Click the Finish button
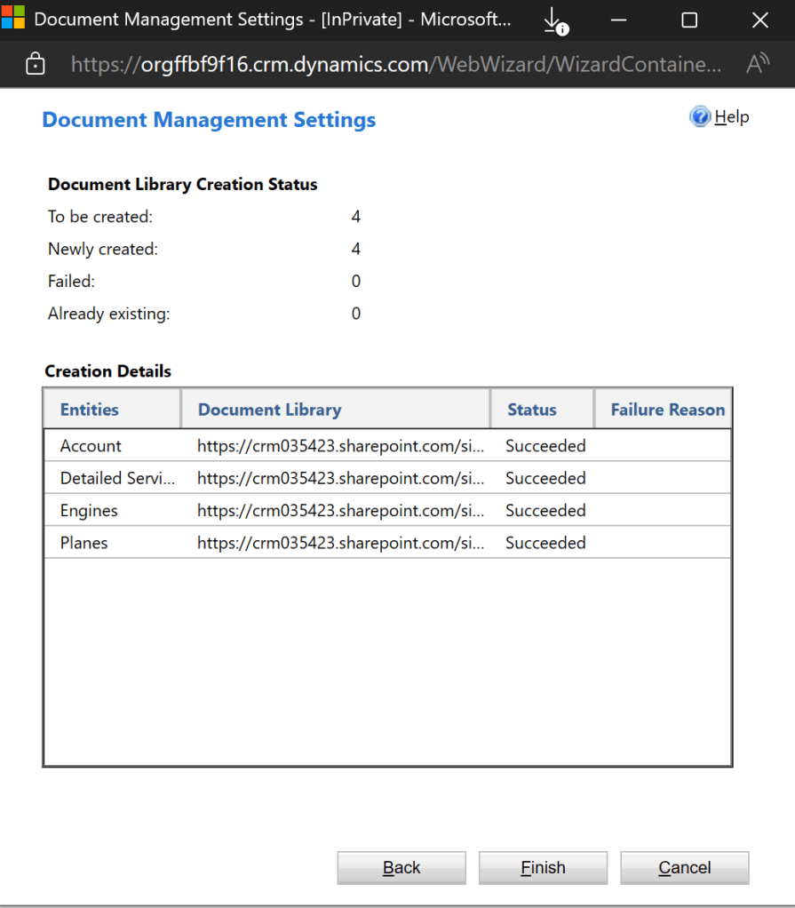The image size is (795, 908). 543,868
